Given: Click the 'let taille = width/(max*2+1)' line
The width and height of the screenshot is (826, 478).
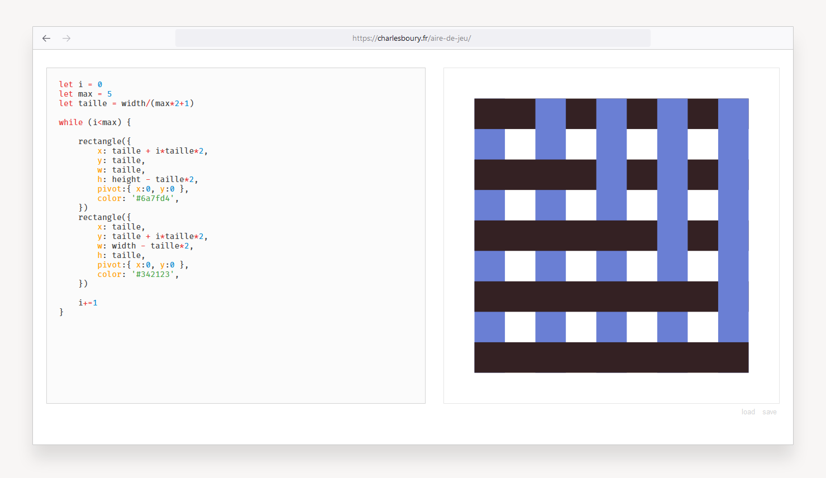Looking at the screenshot, I should click(126, 104).
